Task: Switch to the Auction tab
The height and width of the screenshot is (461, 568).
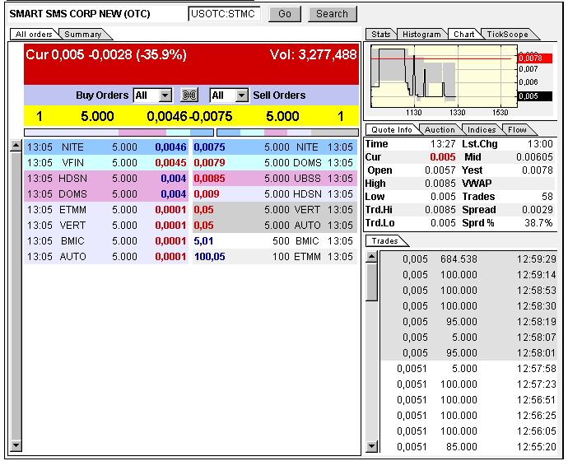Action: tap(440, 130)
